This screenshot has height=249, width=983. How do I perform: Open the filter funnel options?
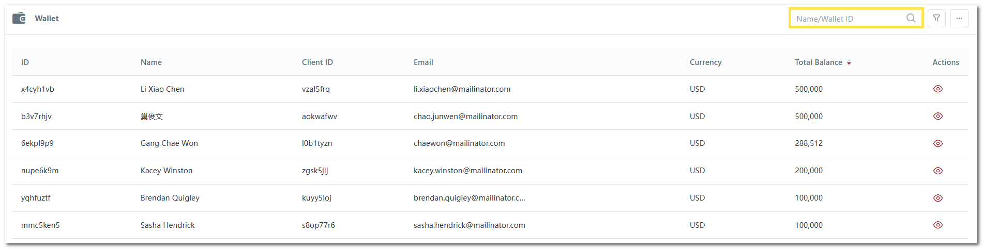(x=936, y=19)
